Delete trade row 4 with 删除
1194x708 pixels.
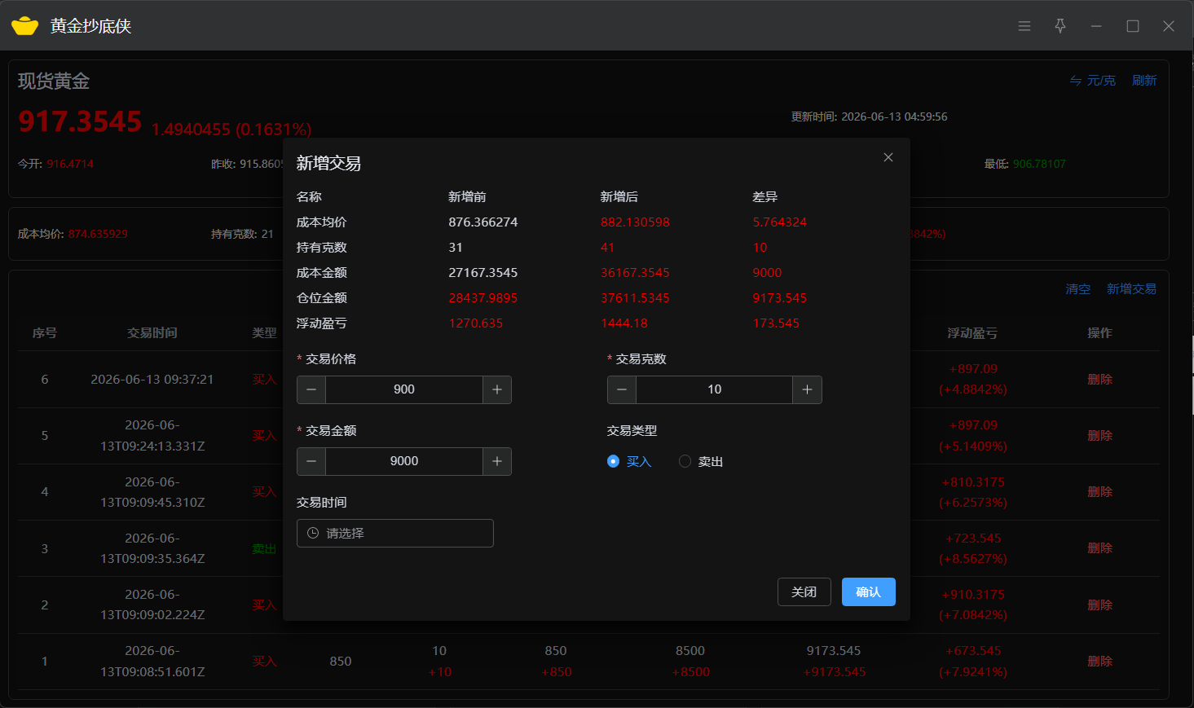point(1099,491)
